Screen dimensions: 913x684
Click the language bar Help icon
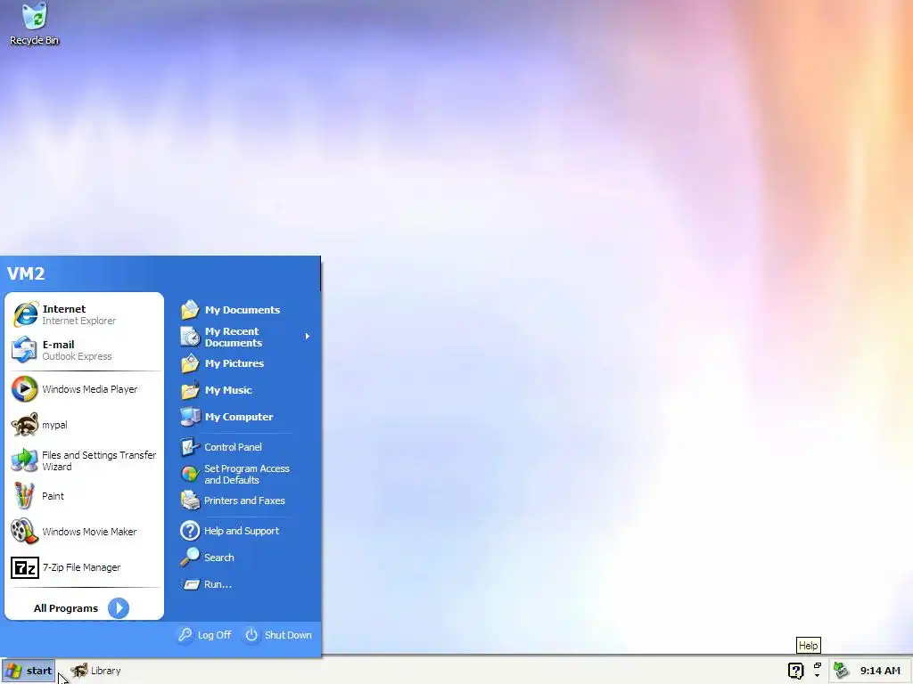tap(796, 671)
